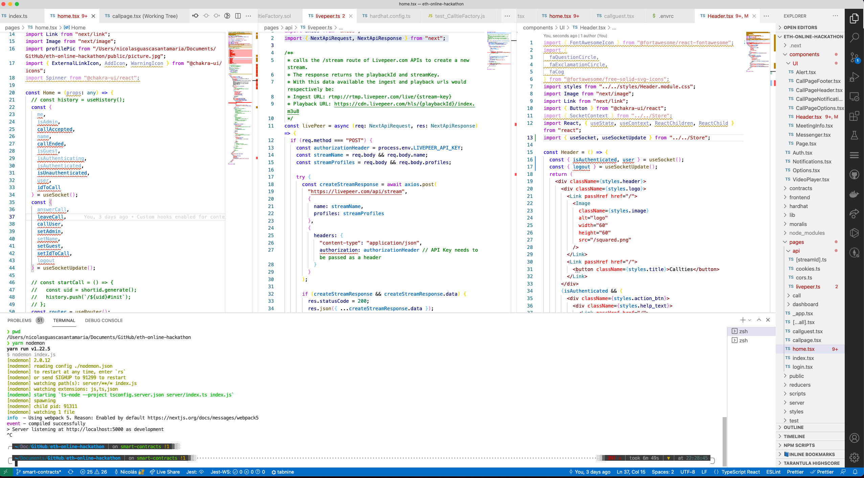The width and height of the screenshot is (864, 478).
Task: Close the livepeer.ts editor tab
Action: (351, 16)
